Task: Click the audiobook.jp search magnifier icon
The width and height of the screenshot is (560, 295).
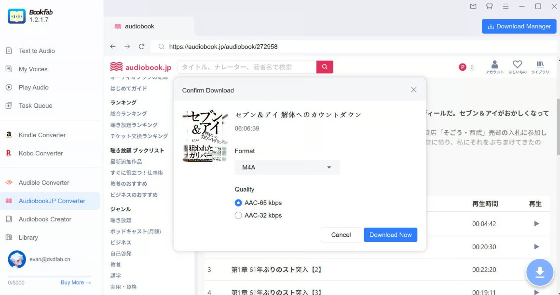Action: pyautogui.click(x=324, y=67)
